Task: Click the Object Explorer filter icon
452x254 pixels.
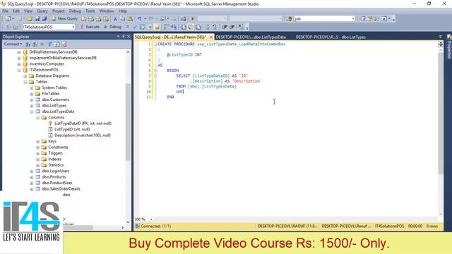Action: tap(49, 44)
